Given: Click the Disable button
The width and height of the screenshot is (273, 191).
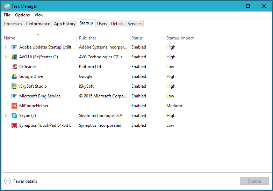Looking at the screenshot, I should coord(254,181).
